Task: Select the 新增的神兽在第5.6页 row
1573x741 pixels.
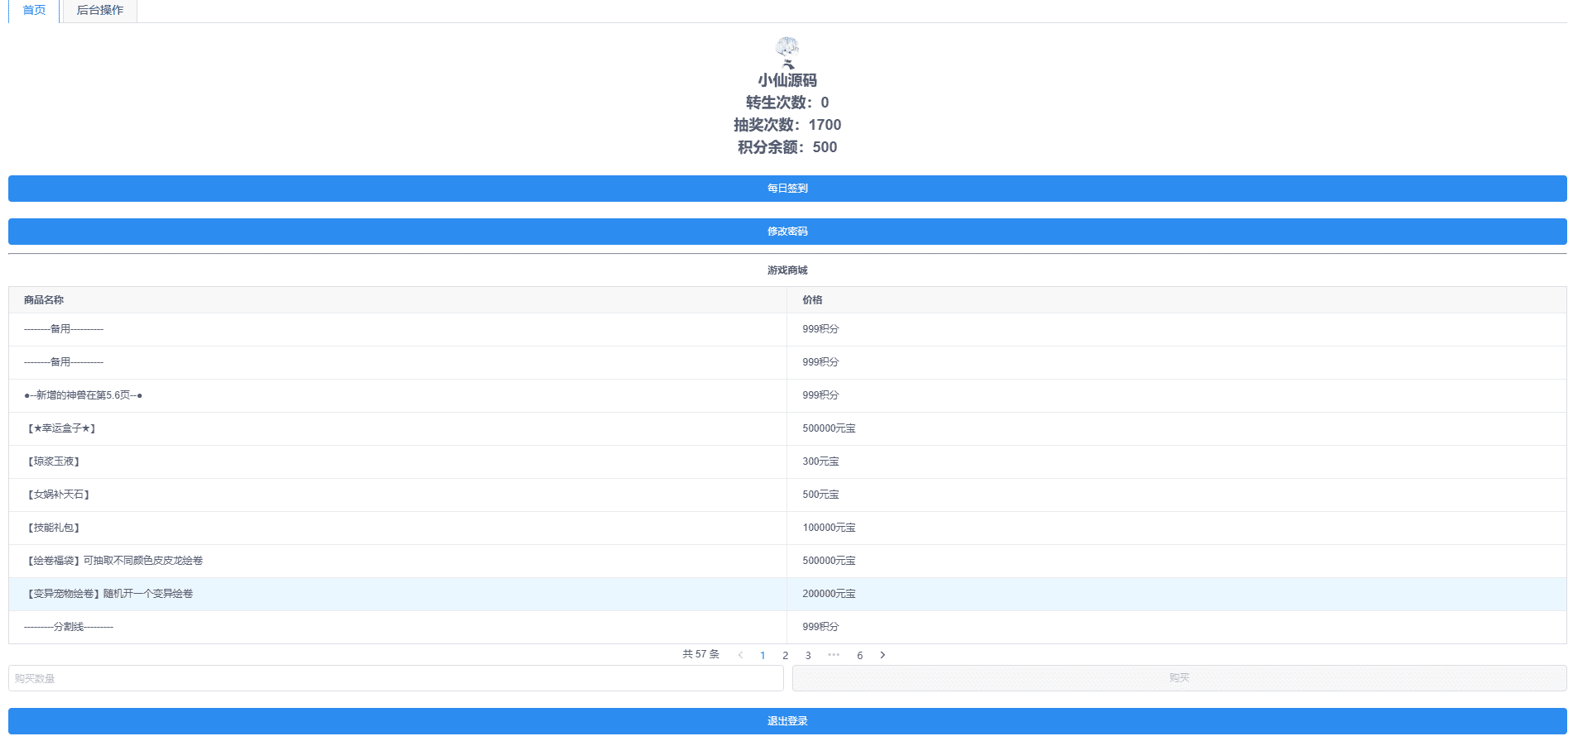Action: (x=787, y=395)
